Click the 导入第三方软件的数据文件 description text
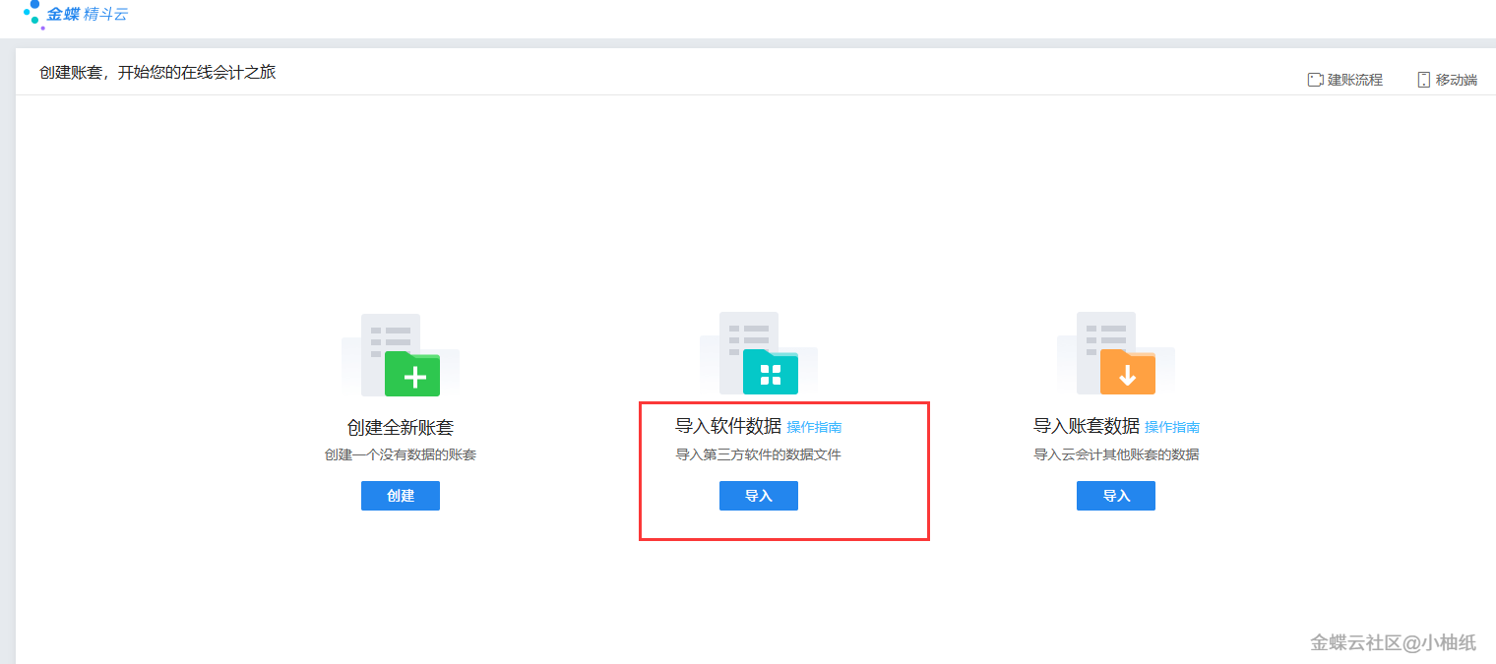Image resolution: width=1496 pixels, height=664 pixels. point(758,454)
